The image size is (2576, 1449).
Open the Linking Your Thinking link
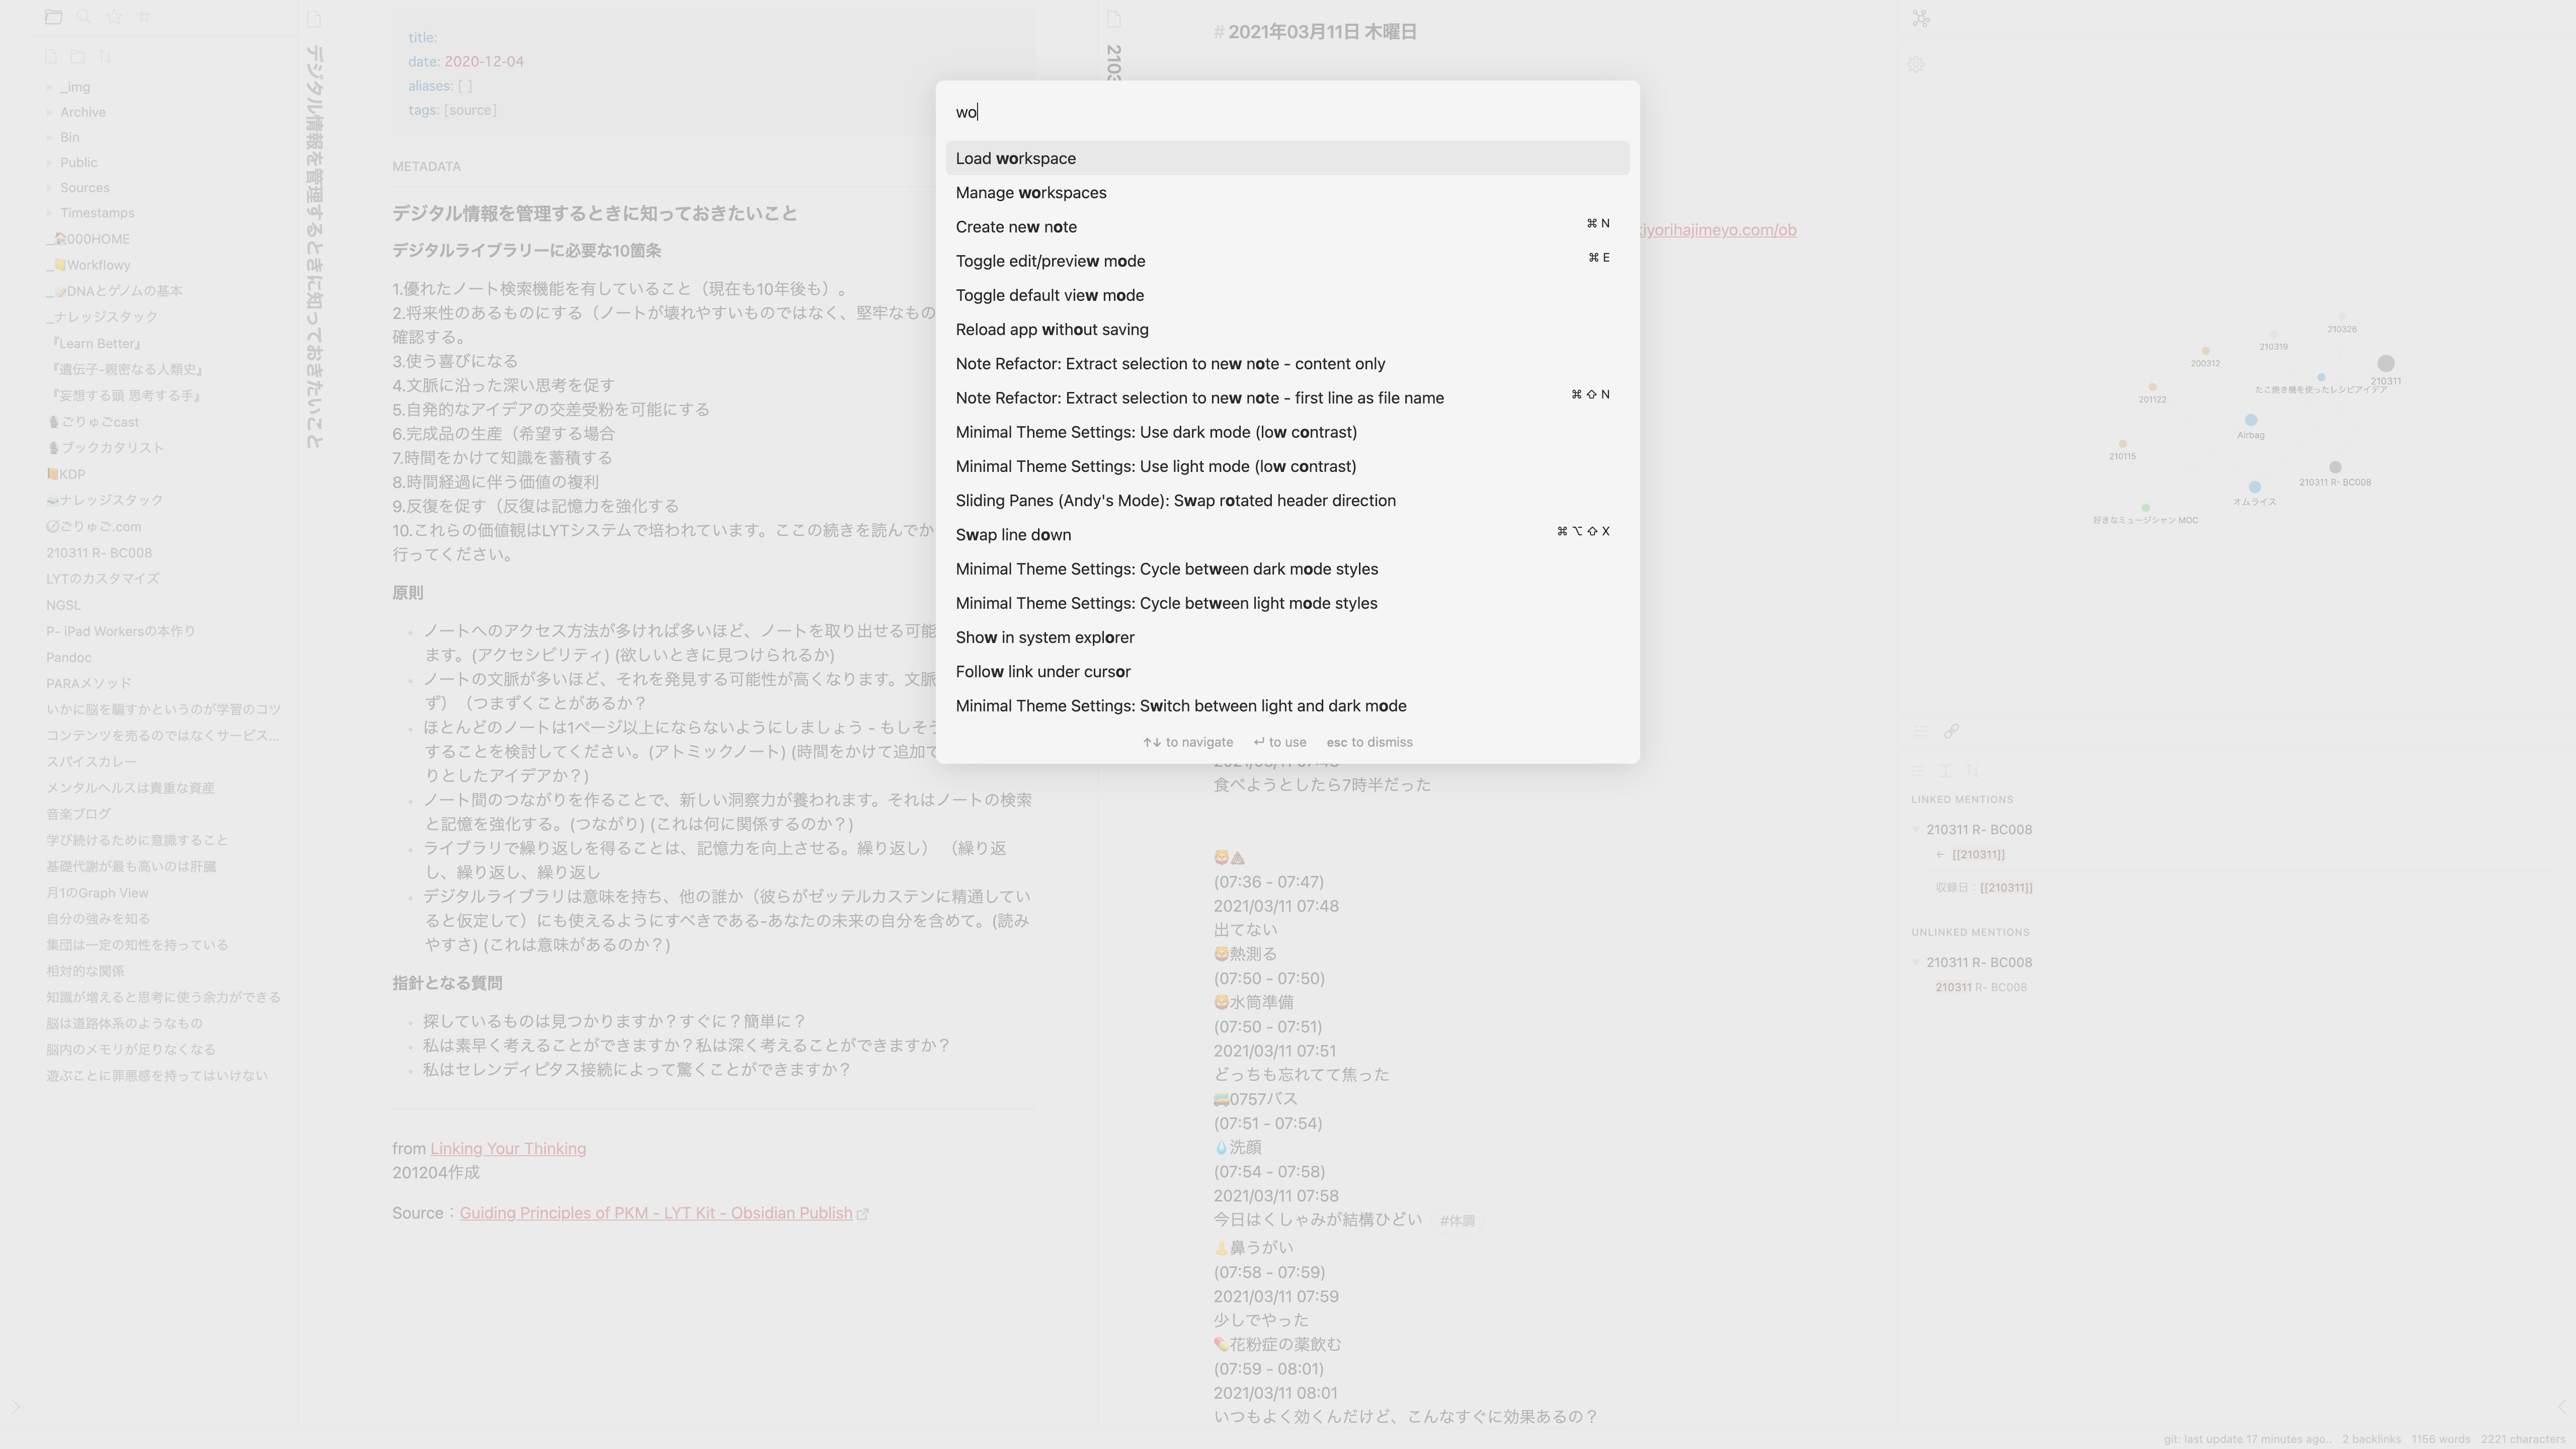point(508,1148)
